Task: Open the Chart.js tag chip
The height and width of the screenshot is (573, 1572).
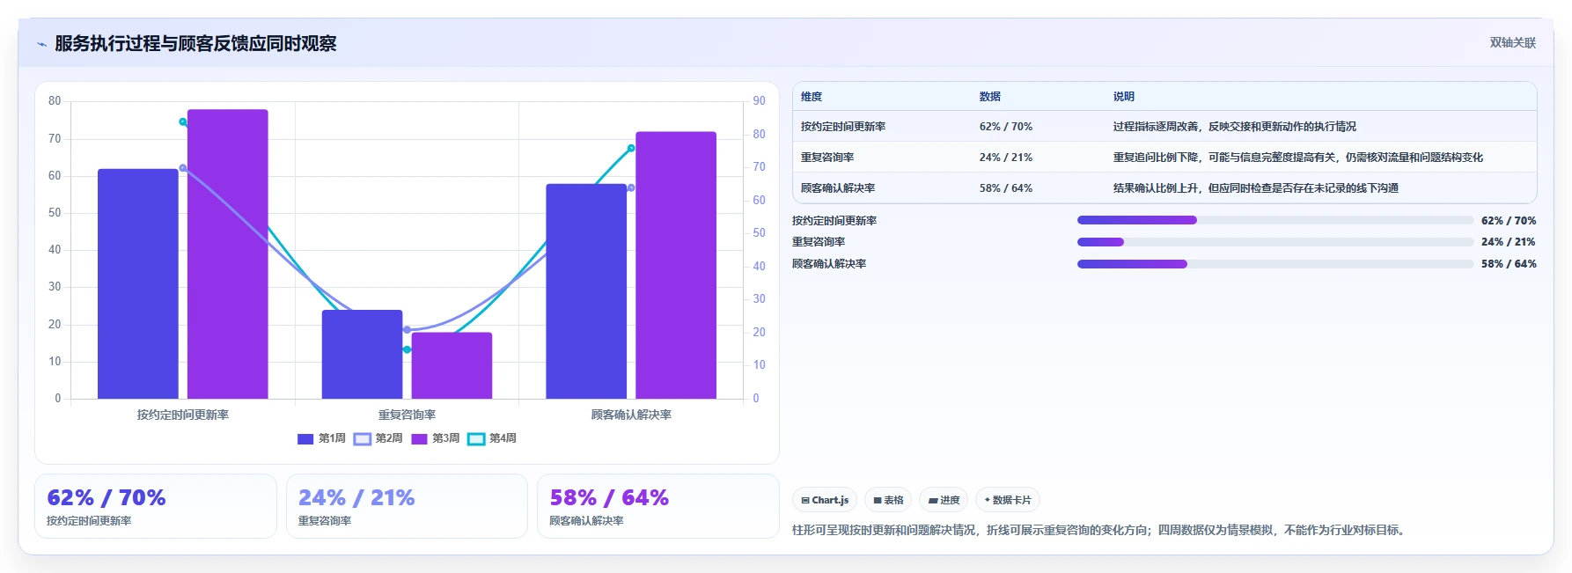Action: (825, 500)
